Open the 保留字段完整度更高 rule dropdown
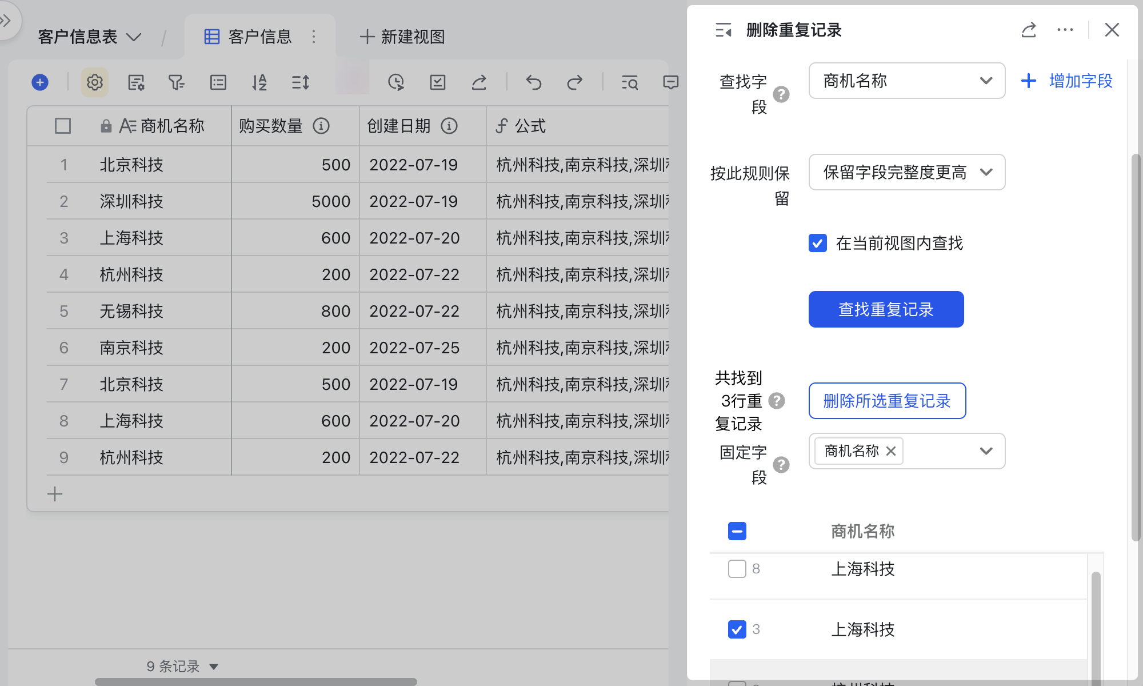 pyautogui.click(x=907, y=172)
